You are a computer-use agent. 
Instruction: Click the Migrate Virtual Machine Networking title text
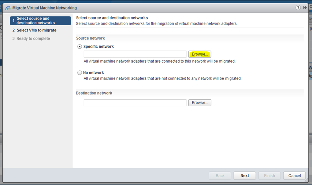[45, 8]
